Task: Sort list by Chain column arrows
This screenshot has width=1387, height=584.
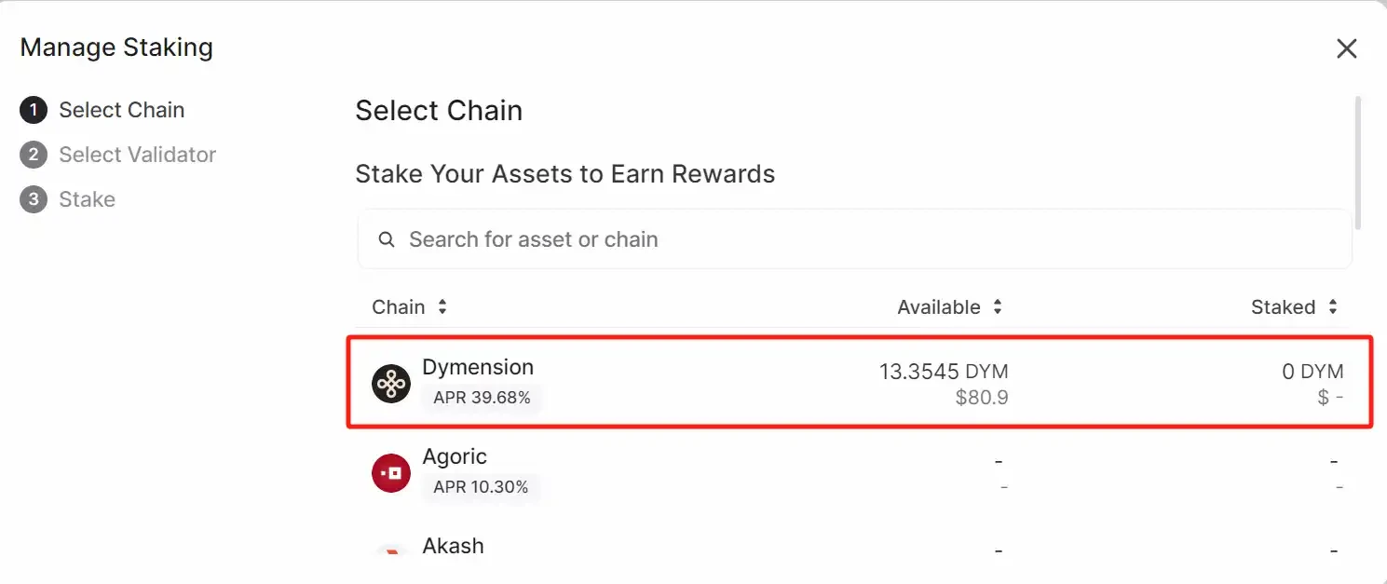Action: 442,307
